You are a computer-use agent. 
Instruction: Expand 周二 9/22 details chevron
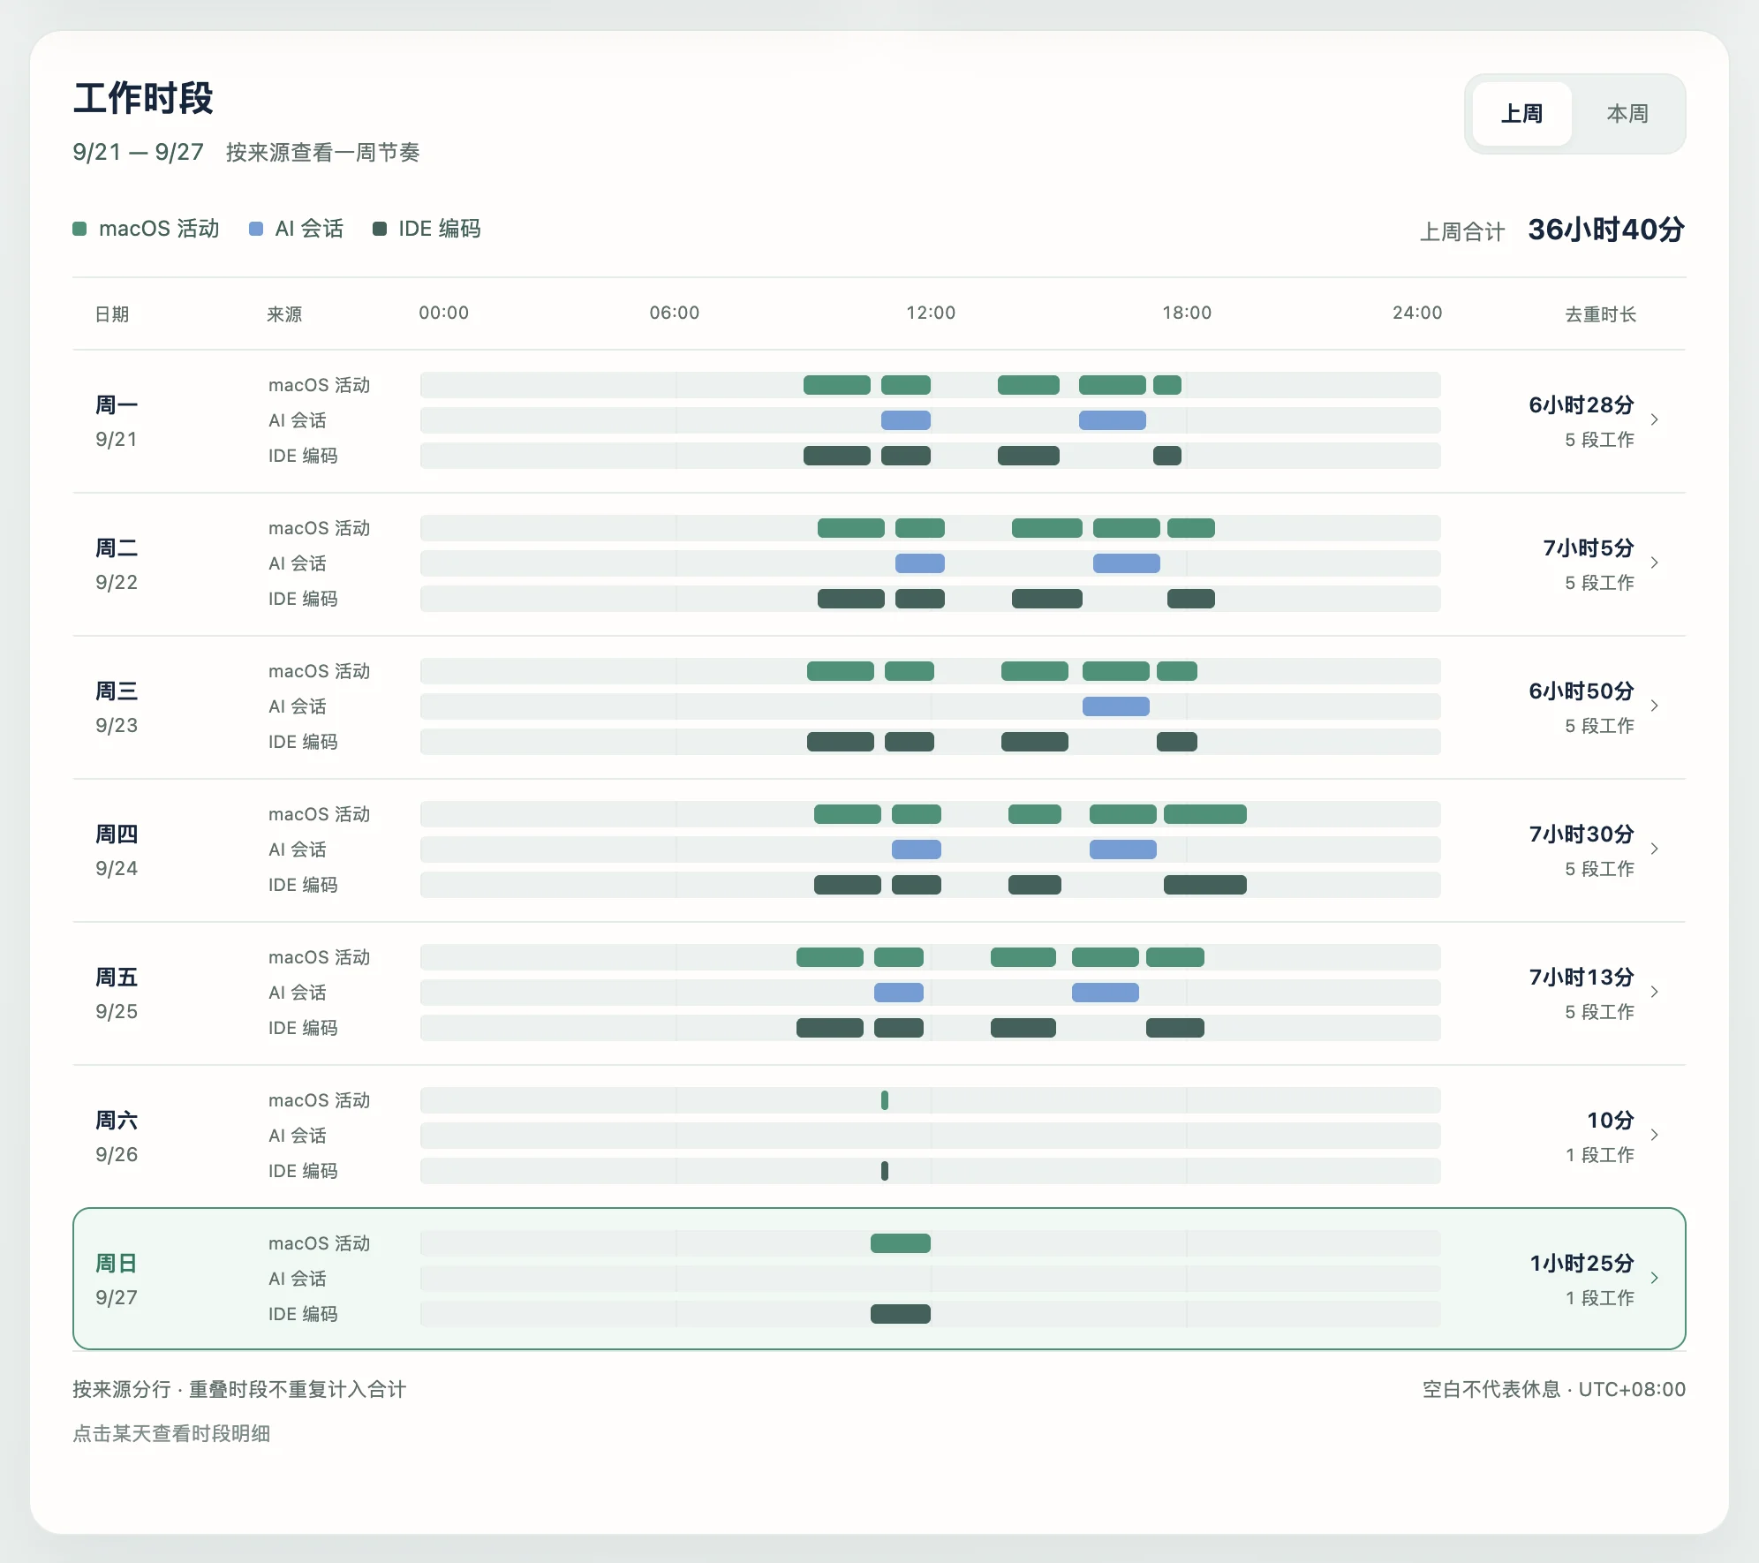coord(1654,563)
